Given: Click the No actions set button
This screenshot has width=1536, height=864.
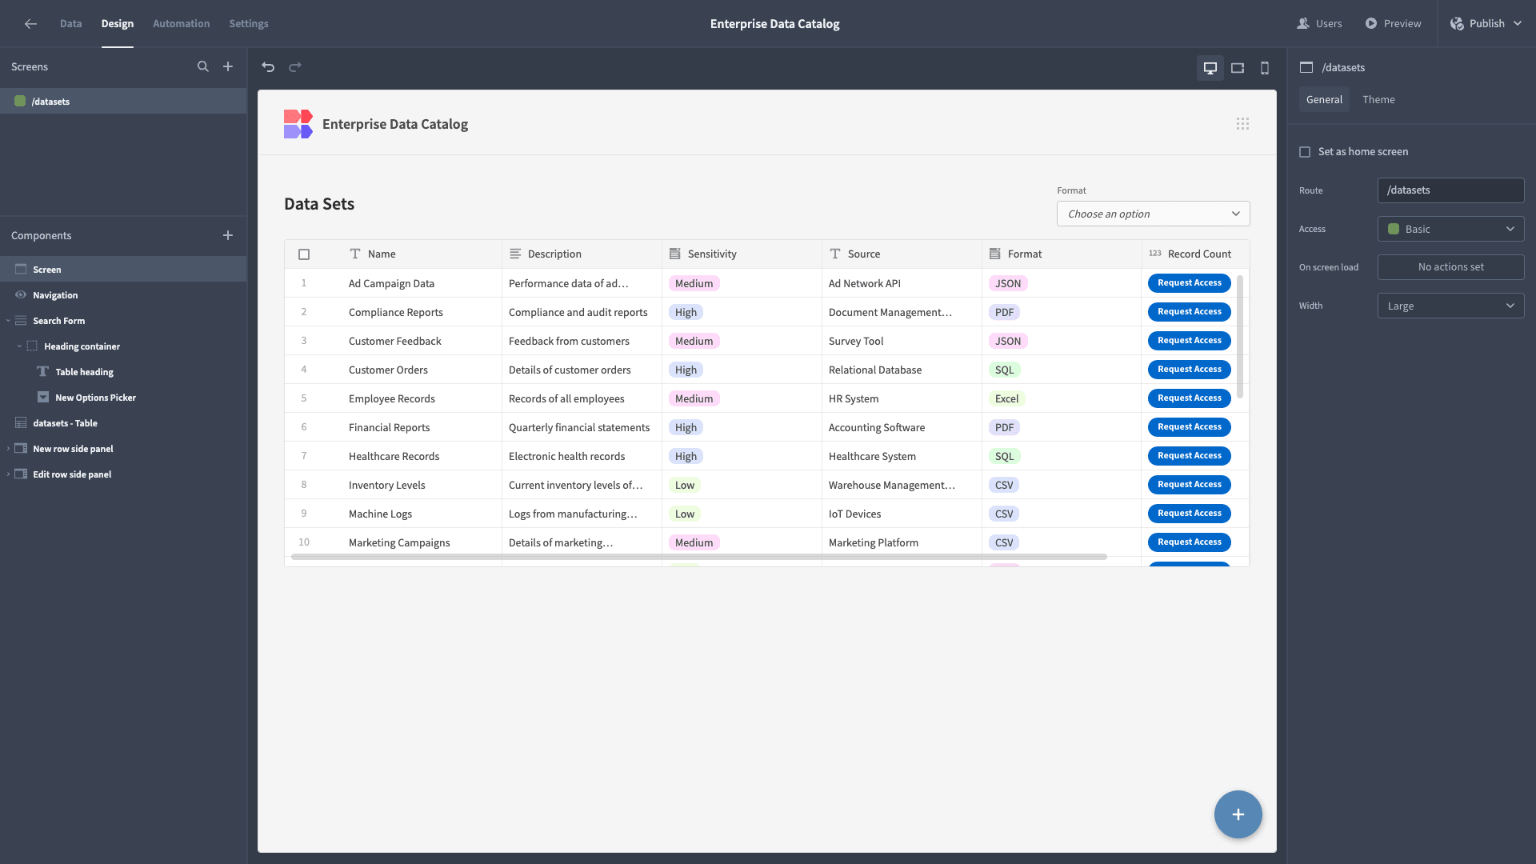Looking at the screenshot, I should 1450,267.
